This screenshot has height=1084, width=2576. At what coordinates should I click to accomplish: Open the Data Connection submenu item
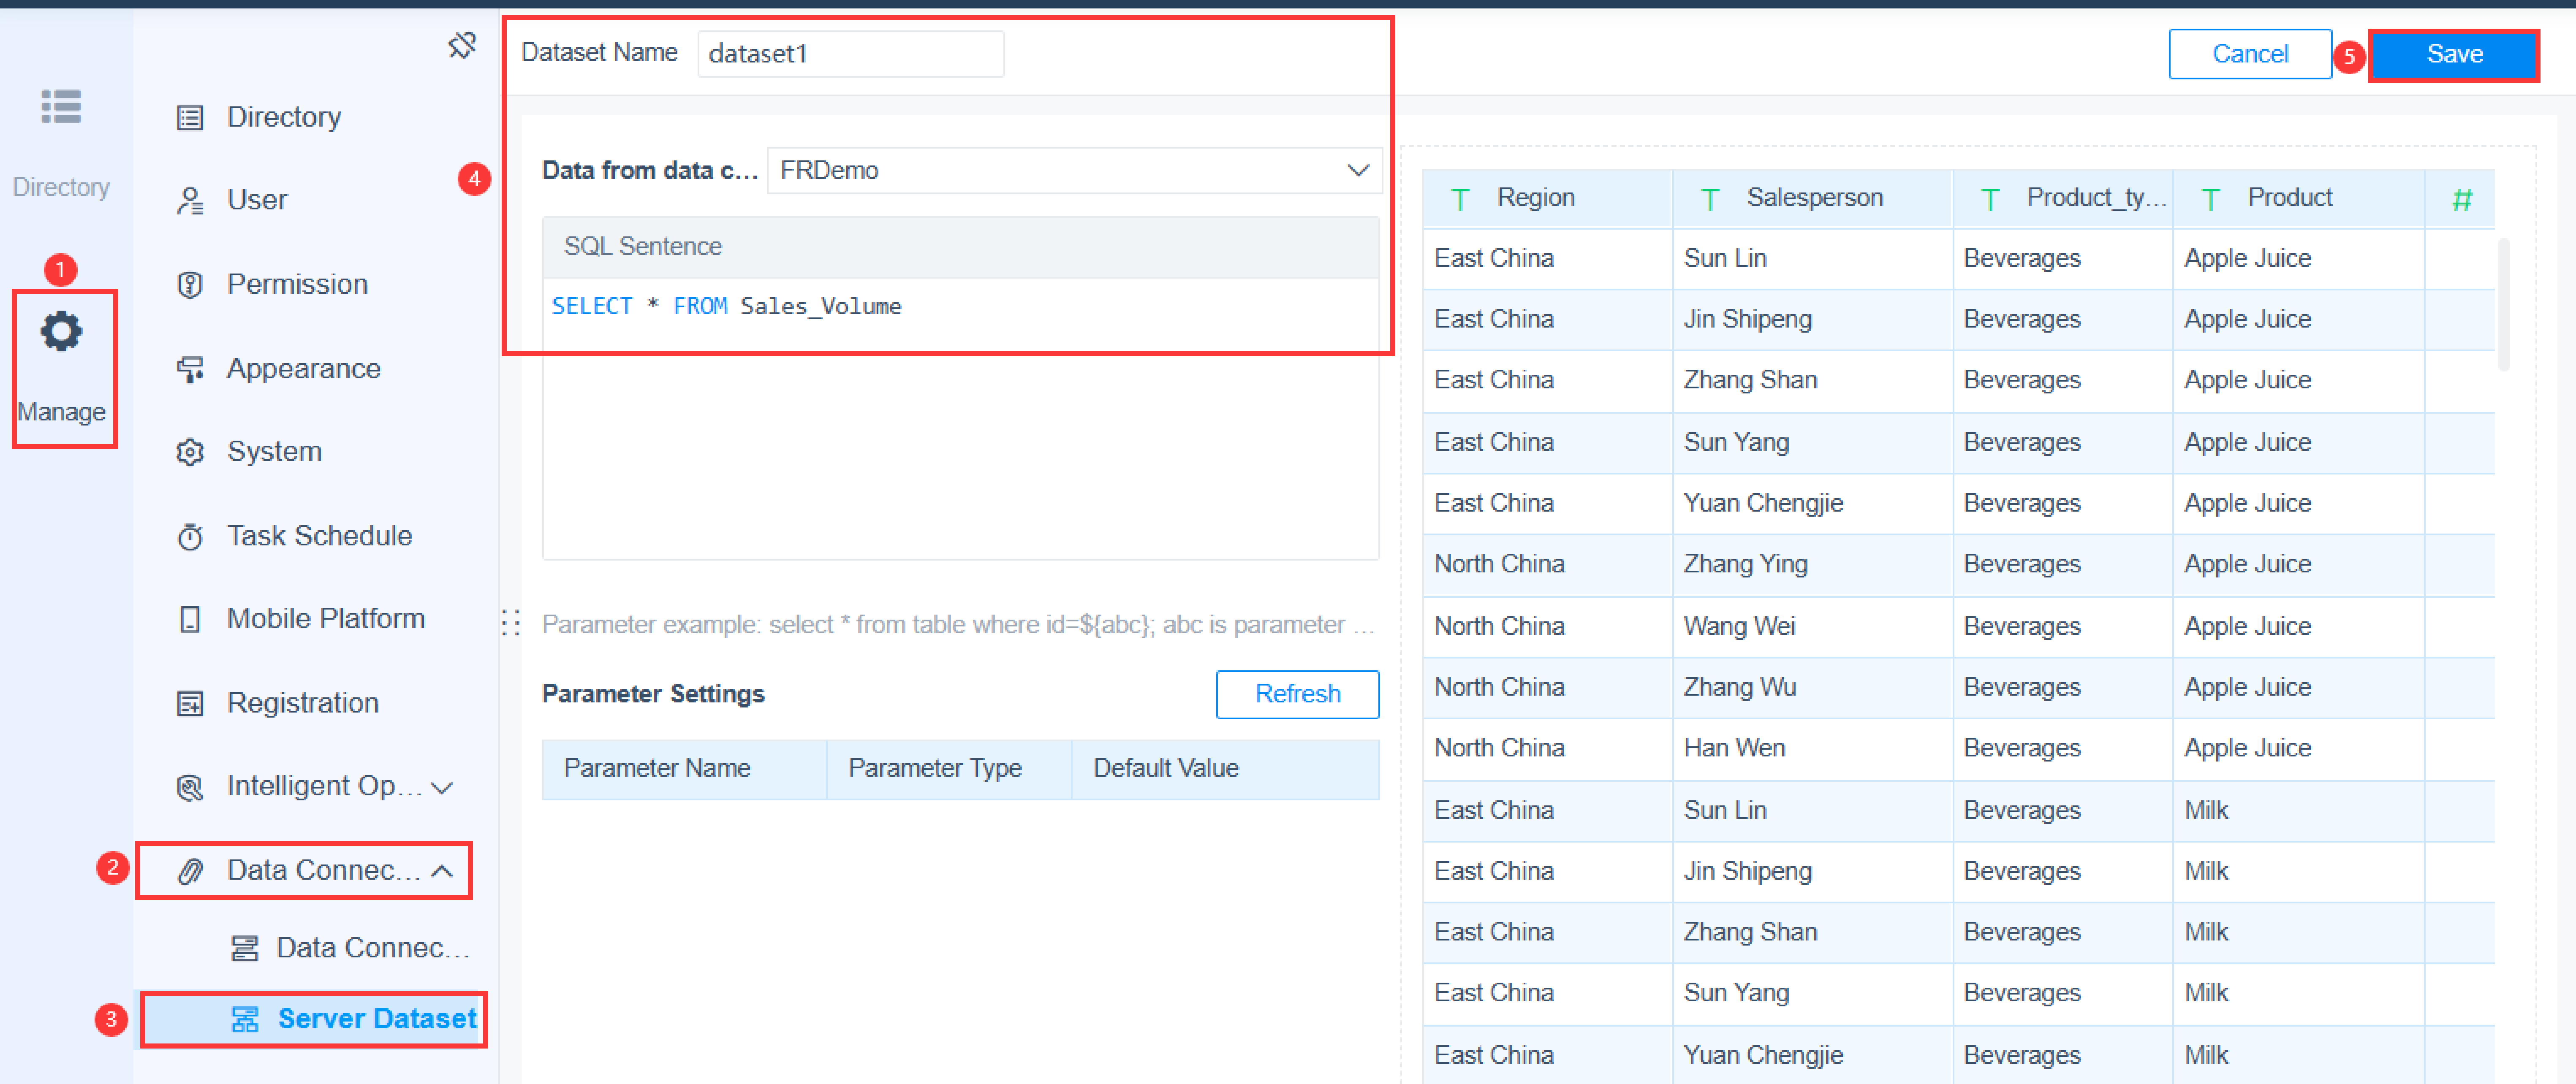pos(371,948)
